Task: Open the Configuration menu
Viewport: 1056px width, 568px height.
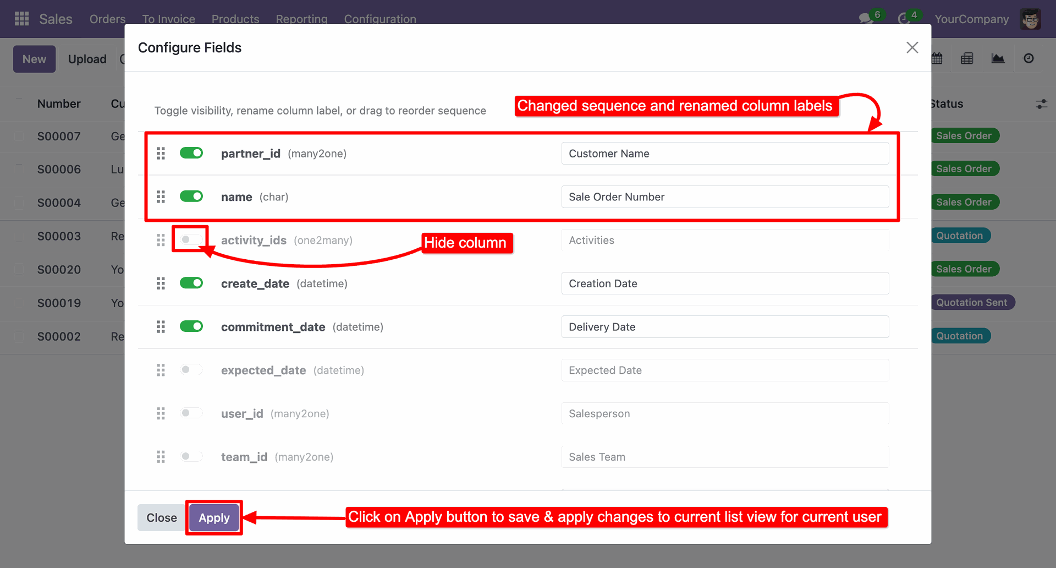Action: (380, 19)
